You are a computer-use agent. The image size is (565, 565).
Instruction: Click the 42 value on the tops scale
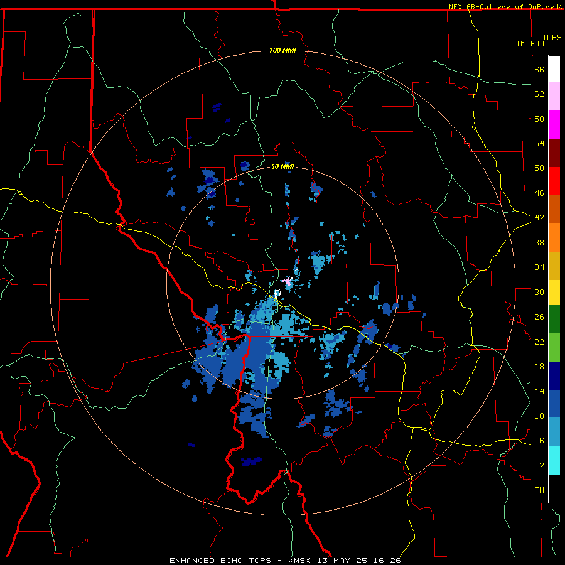point(539,218)
